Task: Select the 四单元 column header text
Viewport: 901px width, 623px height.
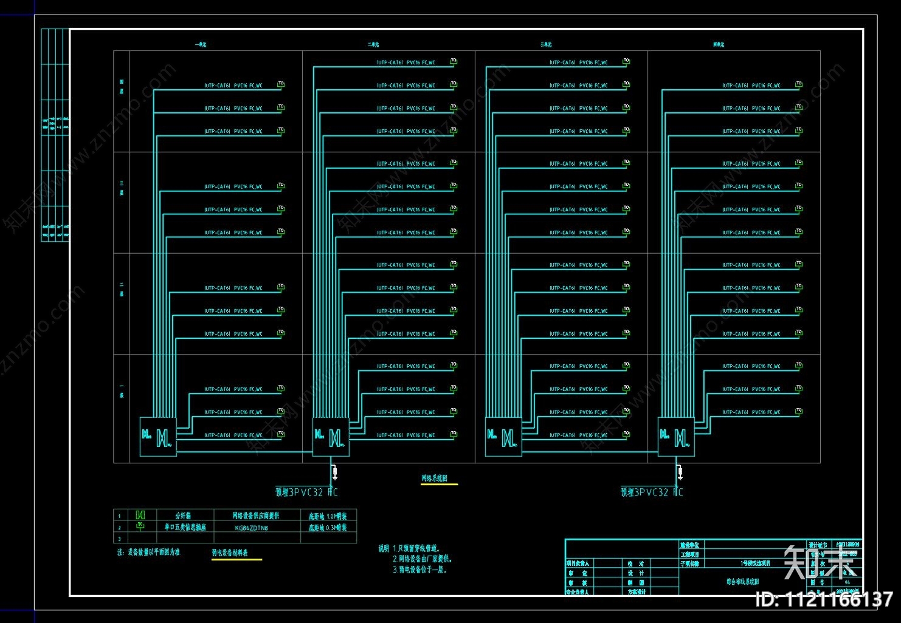Action: [719, 45]
